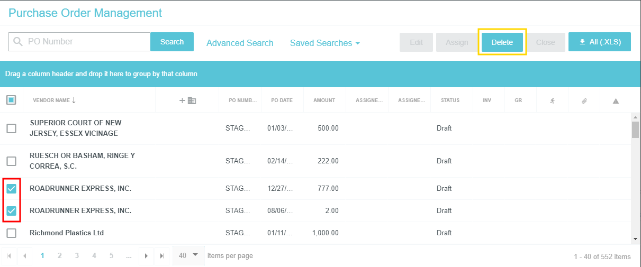Click the running person column header icon
This screenshot has width=641, height=267.
(552, 100)
